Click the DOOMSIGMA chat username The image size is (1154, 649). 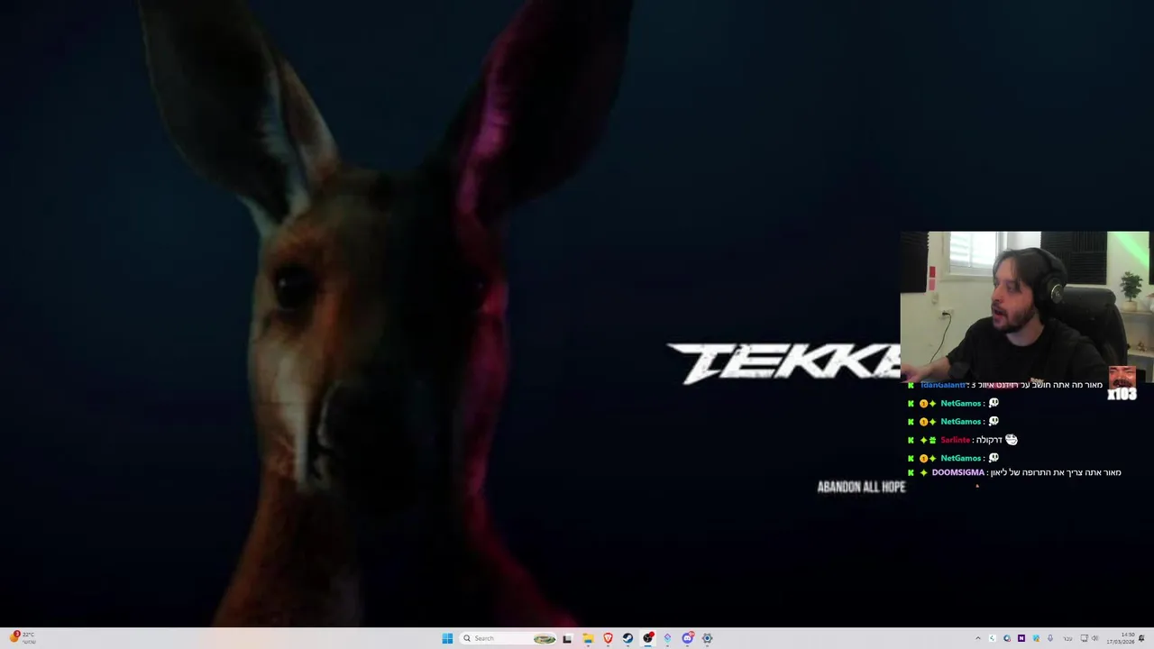pyautogui.click(x=957, y=472)
